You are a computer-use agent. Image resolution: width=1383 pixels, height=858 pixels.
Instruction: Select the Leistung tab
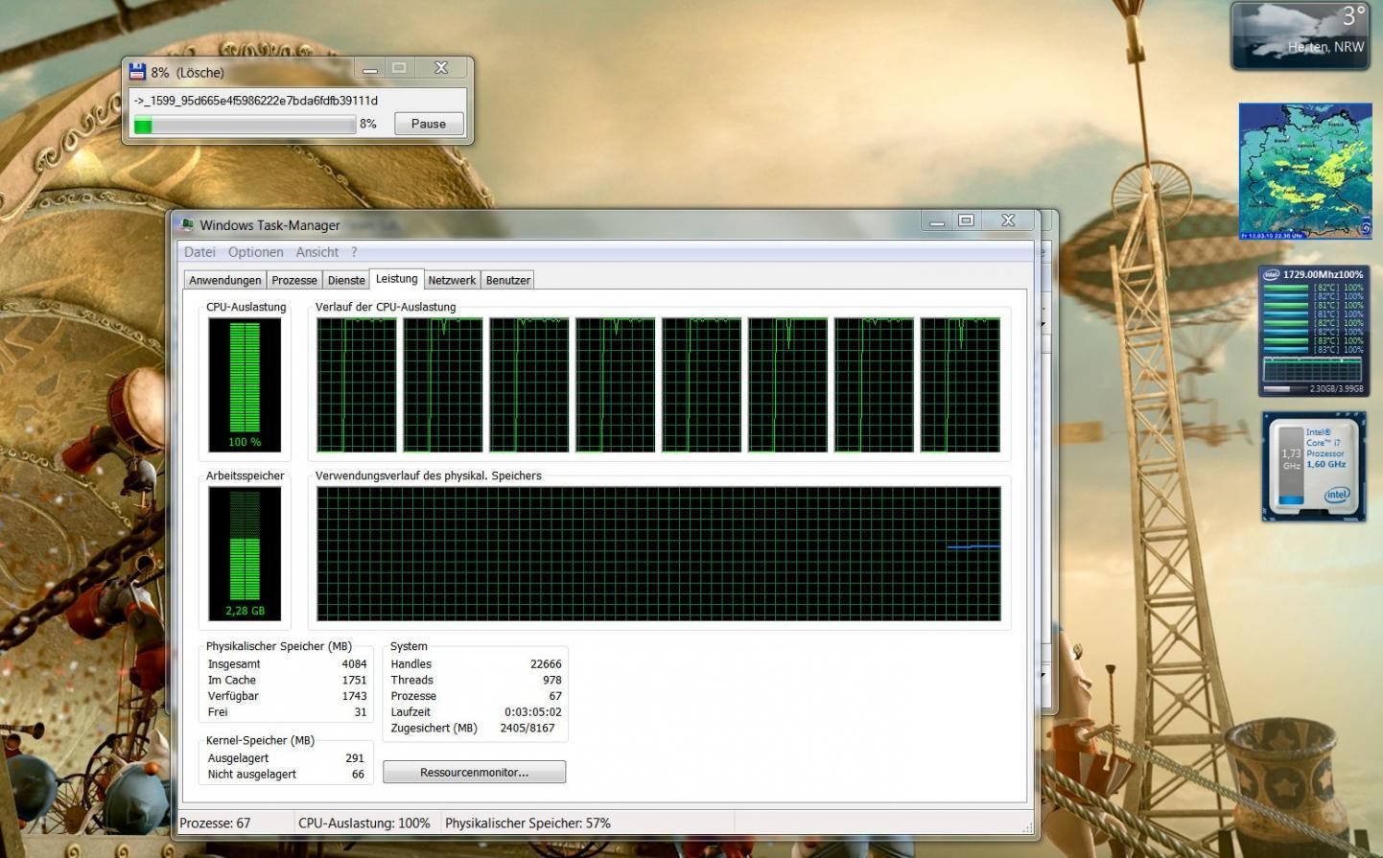[396, 278]
